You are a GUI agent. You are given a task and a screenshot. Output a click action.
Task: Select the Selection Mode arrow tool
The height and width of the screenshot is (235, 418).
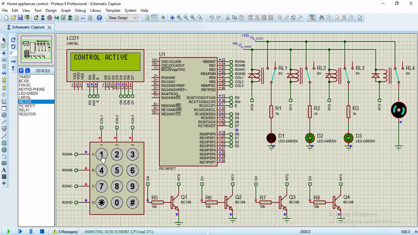(x=4, y=40)
